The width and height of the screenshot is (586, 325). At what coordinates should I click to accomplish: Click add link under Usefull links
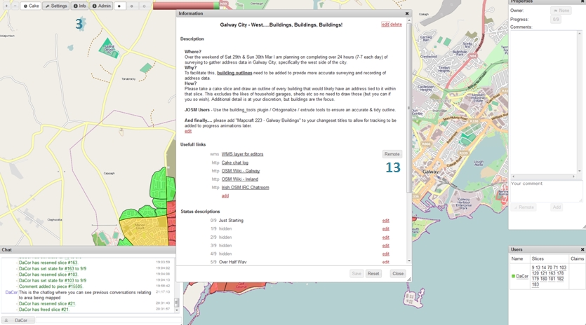pyautogui.click(x=225, y=196)
